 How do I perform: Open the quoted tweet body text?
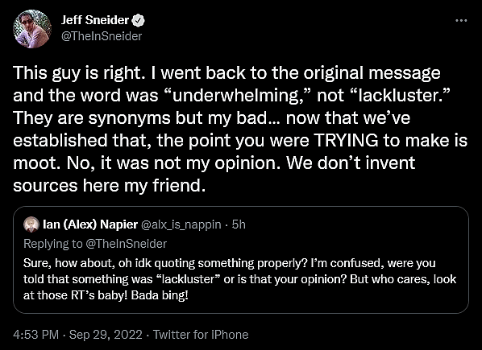click(x=239, y=279)
